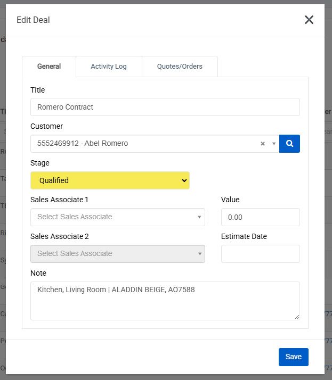Close the Edit Deal dialog

(309, 20)
